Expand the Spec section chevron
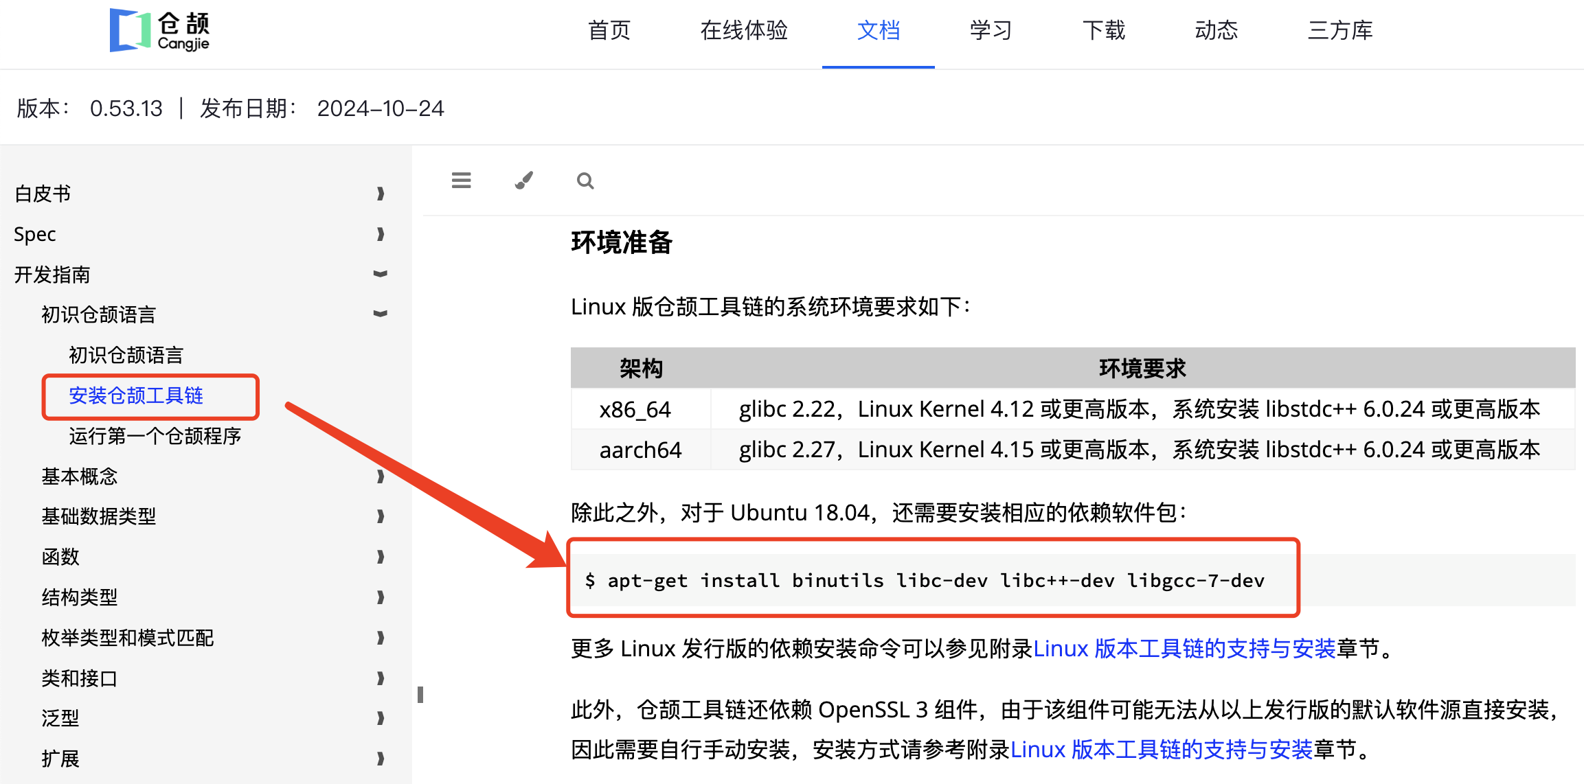Screen dimensions: 1584x784 pos(381,234)
